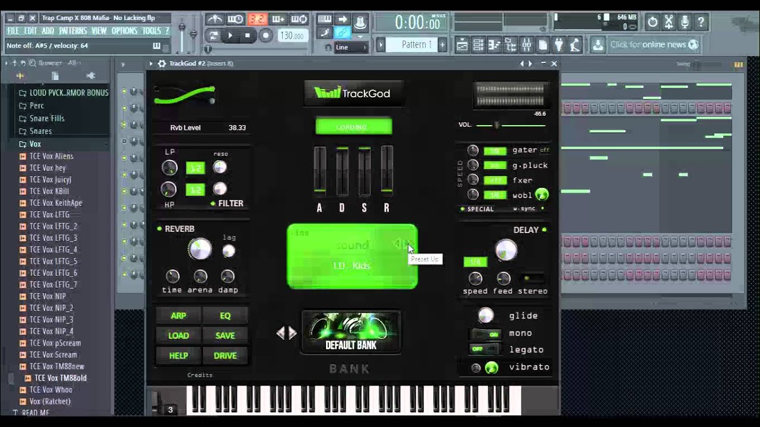Open the Channel rack toolbar icon
760x427 pixels.
pos(478,45)
